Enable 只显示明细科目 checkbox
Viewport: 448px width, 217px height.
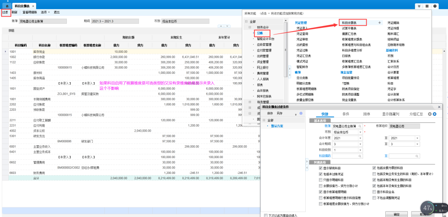(x=320, y=180)
